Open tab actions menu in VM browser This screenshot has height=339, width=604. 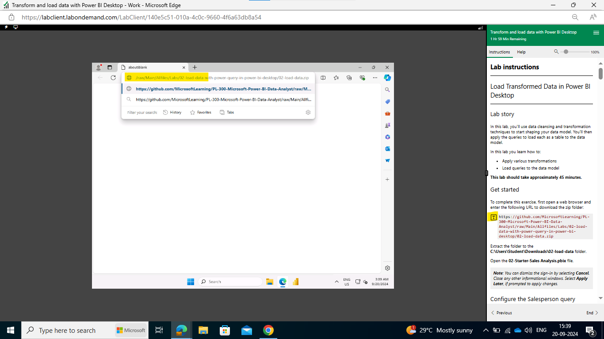coord(110,67)
